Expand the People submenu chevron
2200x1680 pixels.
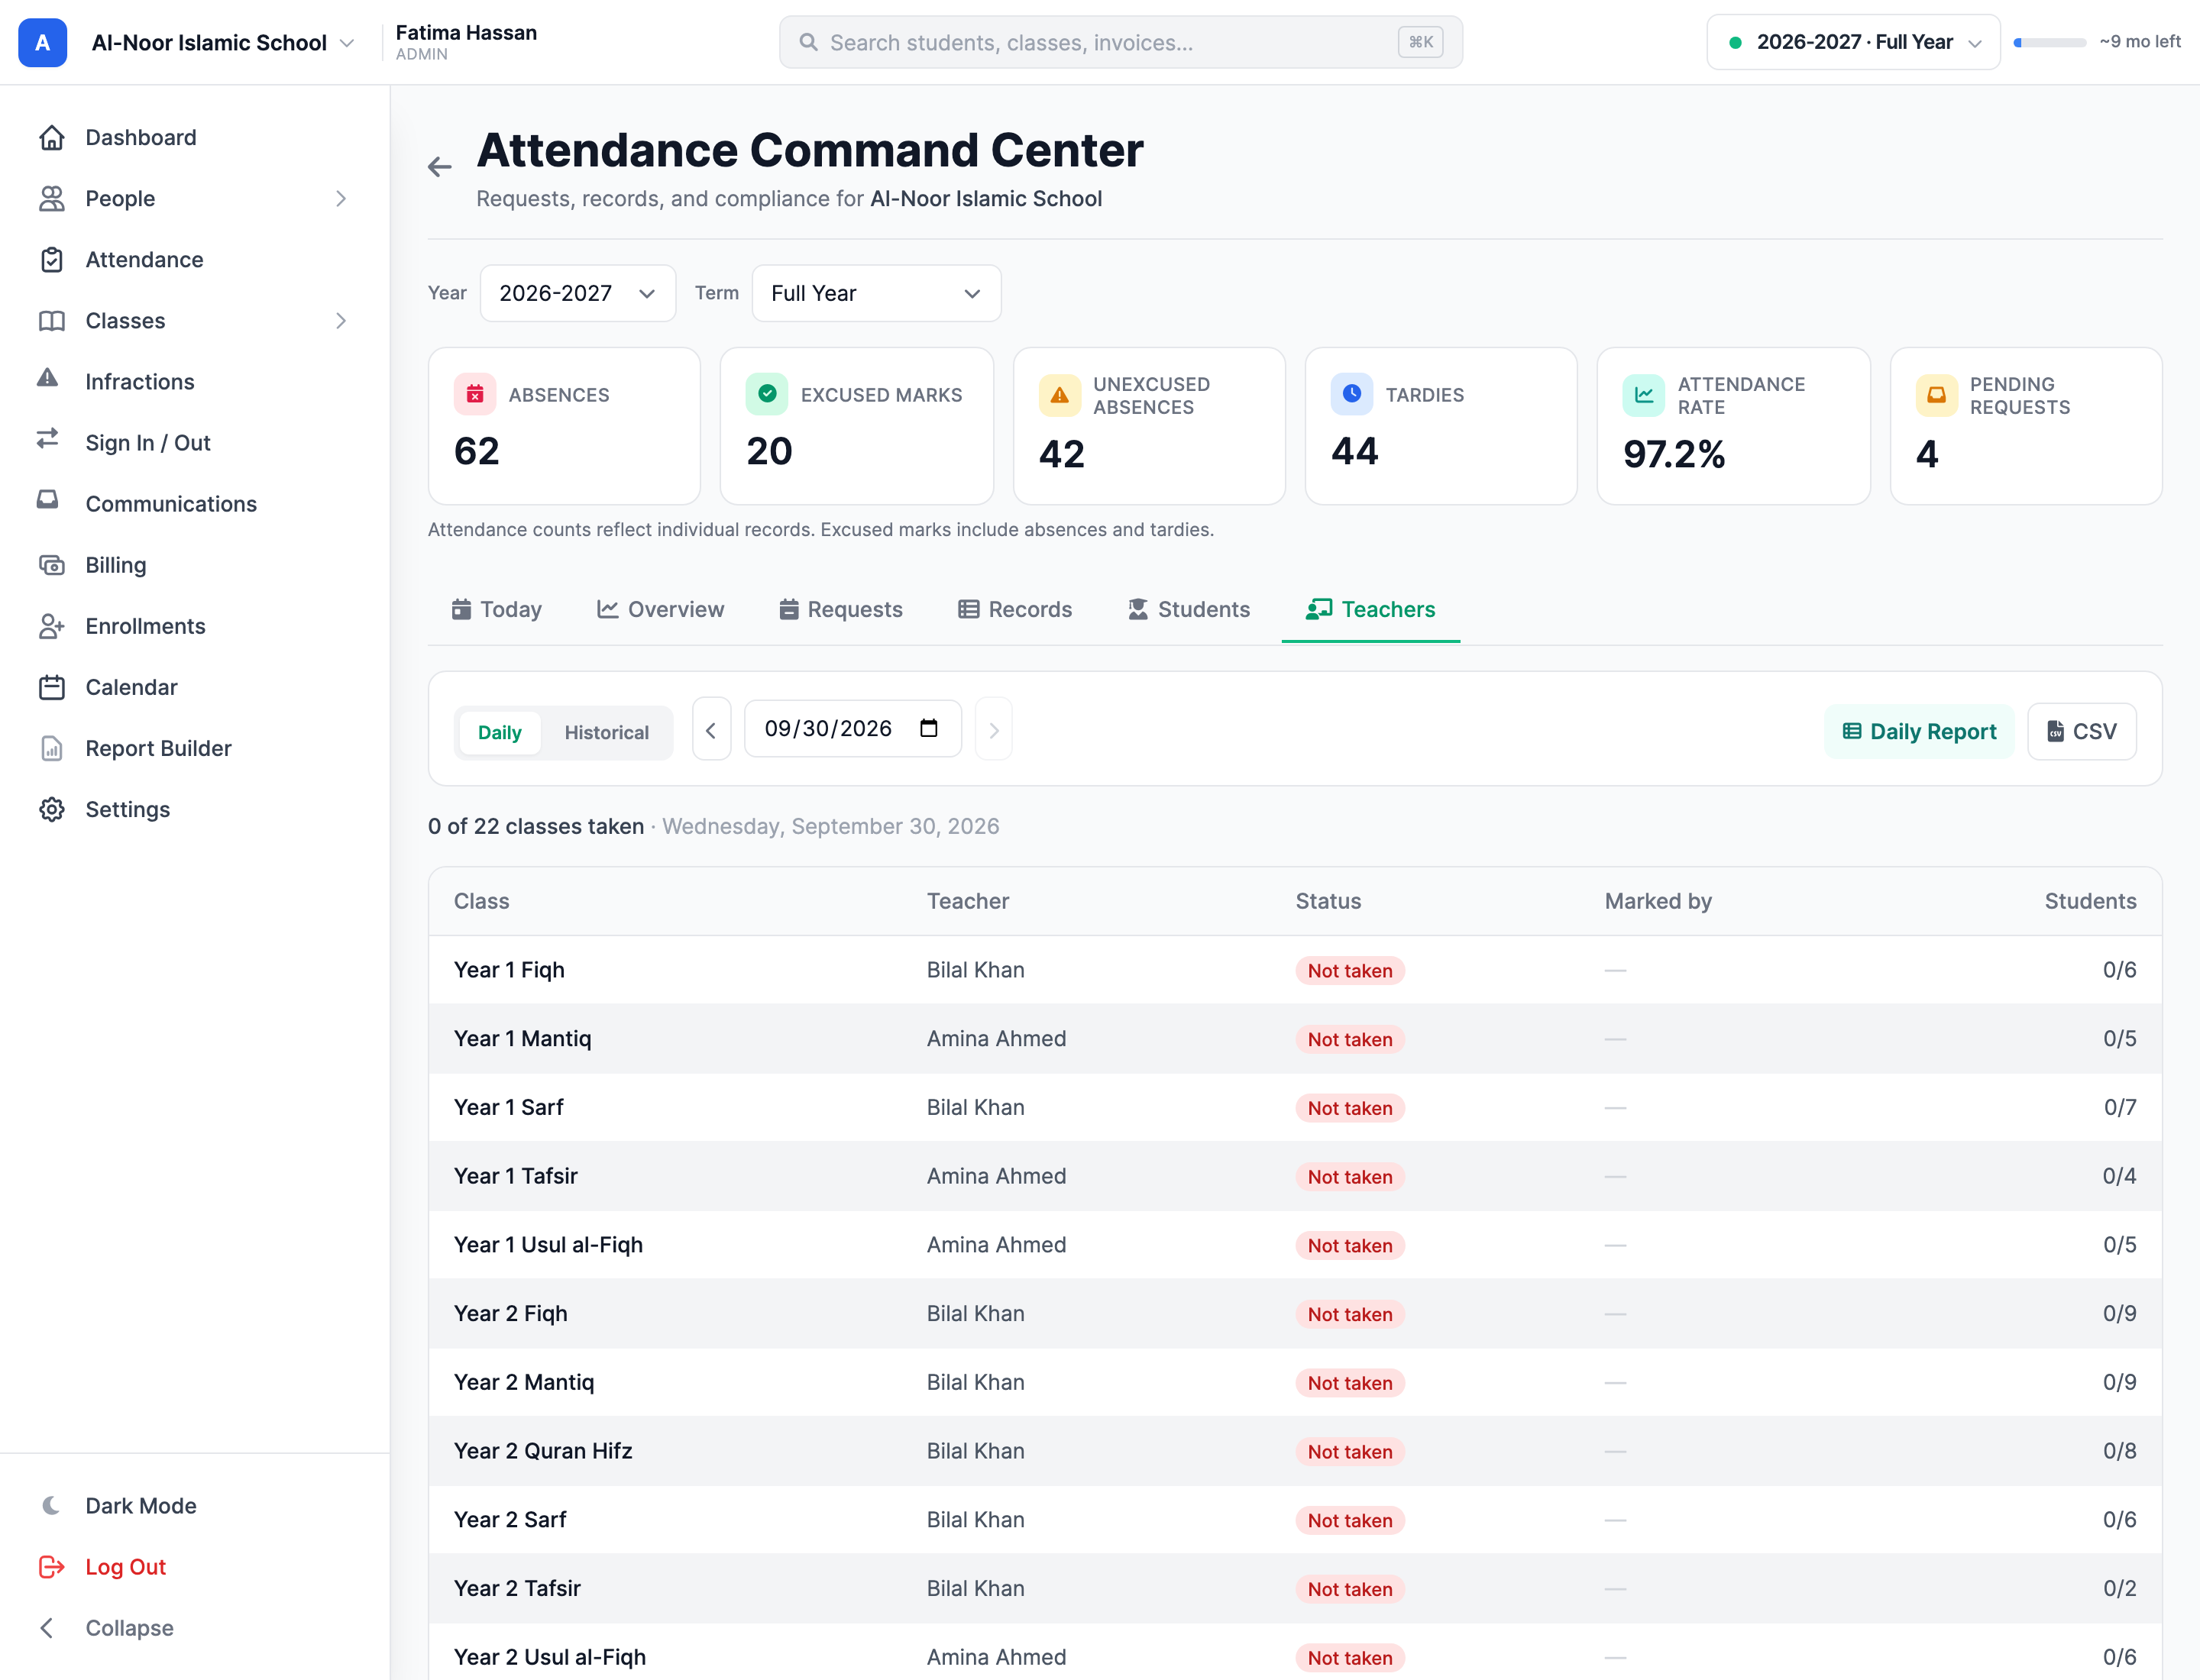[340, 199]
